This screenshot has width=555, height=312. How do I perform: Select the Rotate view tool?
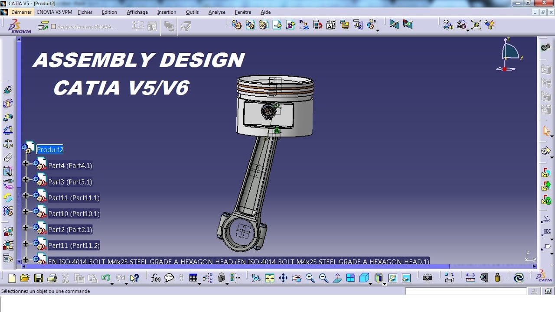(x=297, y=278)
